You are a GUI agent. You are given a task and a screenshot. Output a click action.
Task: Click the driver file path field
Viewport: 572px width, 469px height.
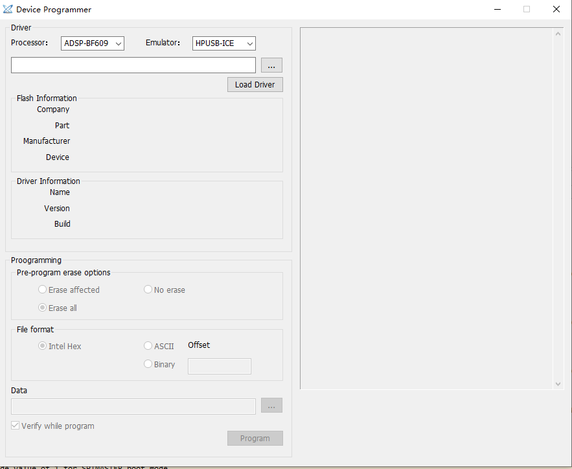[133, 65]
